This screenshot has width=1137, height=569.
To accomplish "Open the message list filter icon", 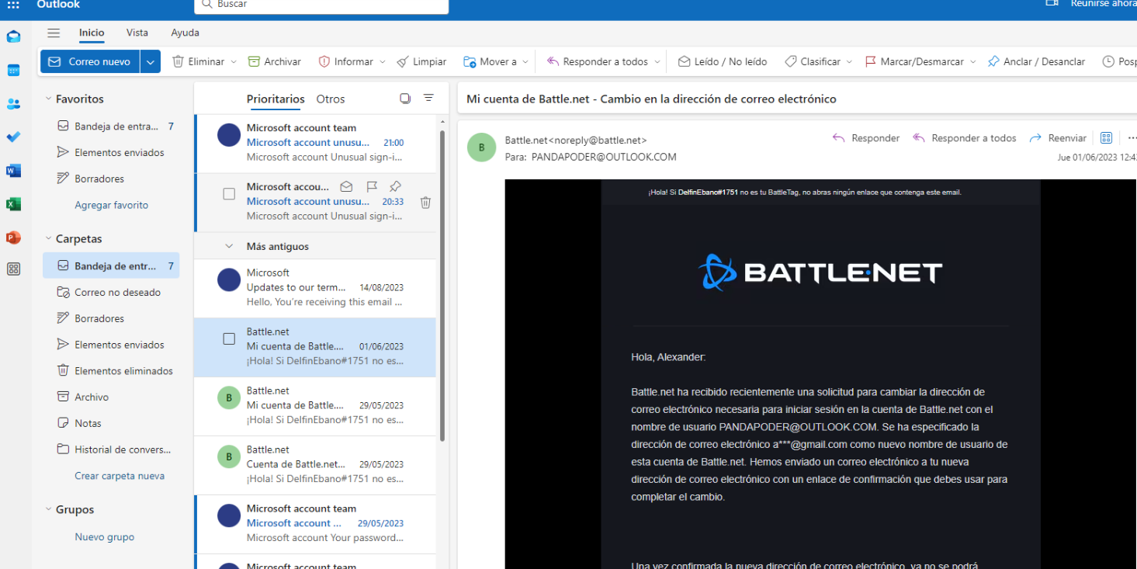I will 428,99.
